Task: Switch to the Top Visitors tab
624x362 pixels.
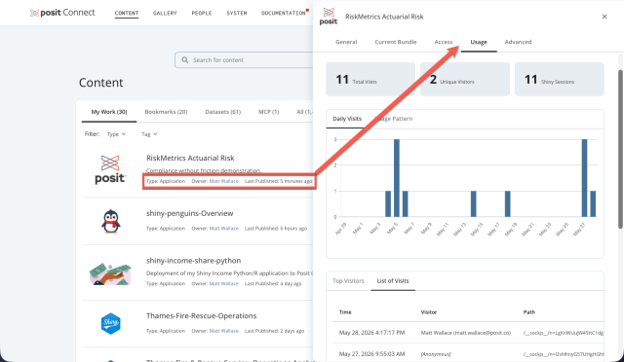Action: [x=348, y=281]
